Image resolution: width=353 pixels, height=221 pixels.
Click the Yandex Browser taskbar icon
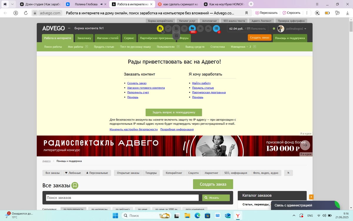point(238,215)
